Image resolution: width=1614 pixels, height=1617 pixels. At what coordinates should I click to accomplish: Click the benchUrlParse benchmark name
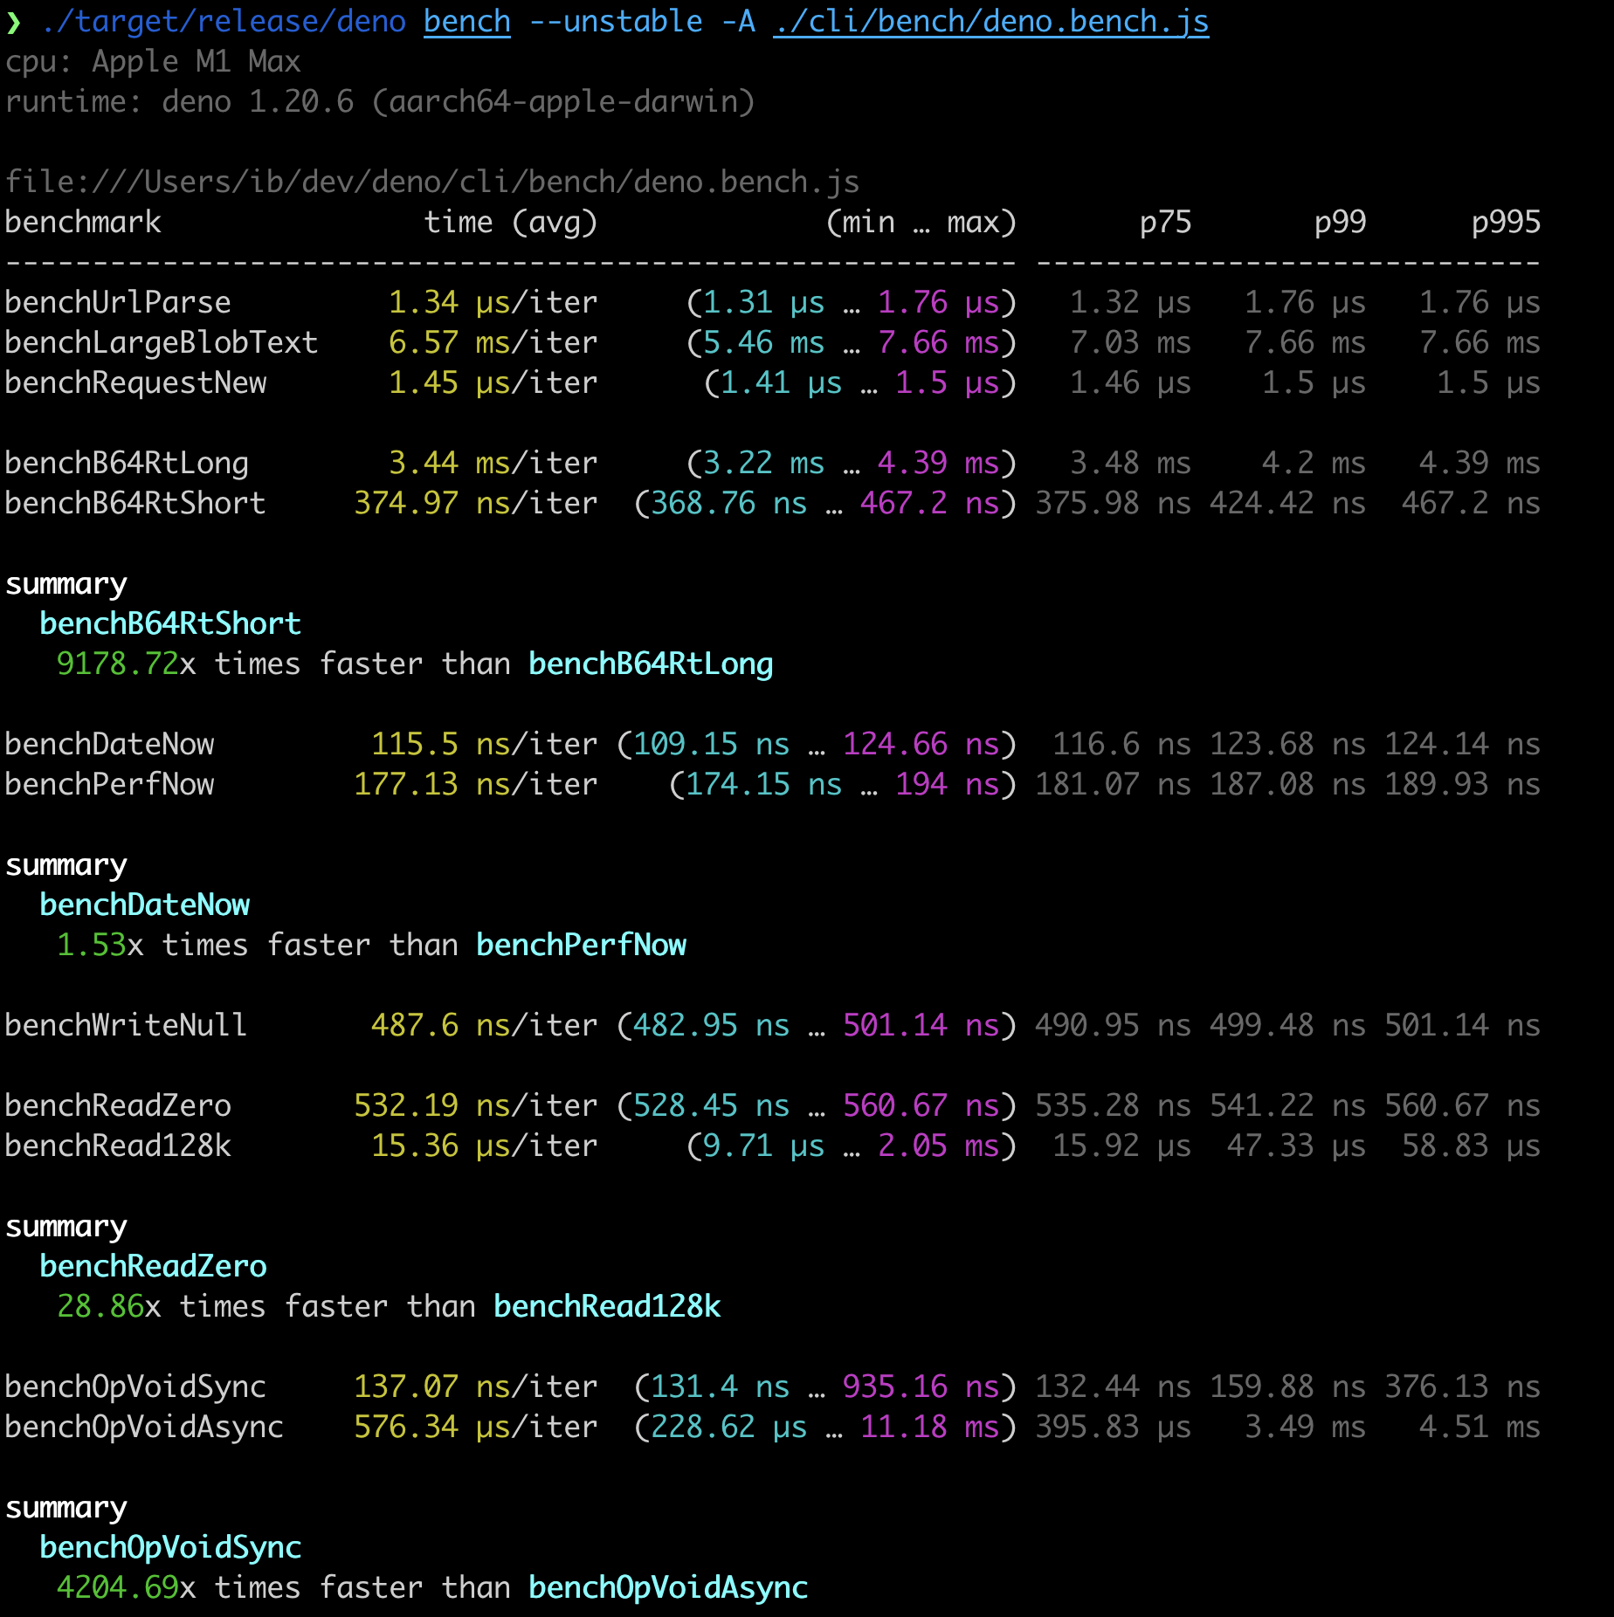click(116, 300)
